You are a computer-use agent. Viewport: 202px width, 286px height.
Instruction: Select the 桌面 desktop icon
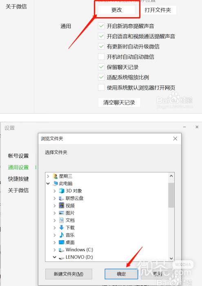point(62,242)
